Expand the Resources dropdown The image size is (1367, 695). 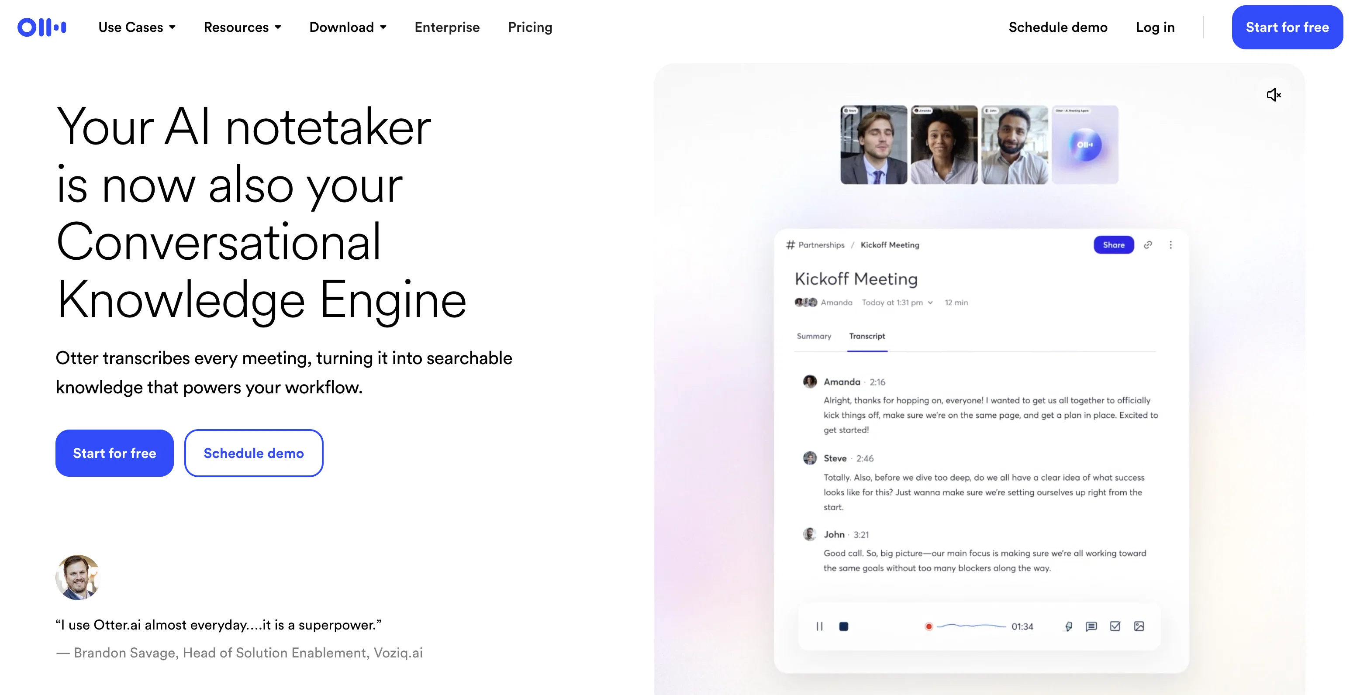(242, 27)
